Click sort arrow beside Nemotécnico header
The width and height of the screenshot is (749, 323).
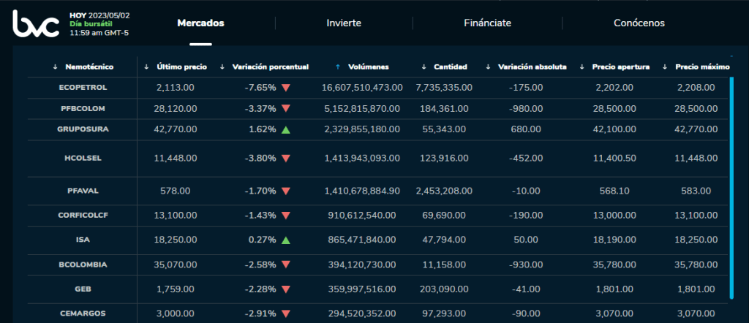coord(56,67)
